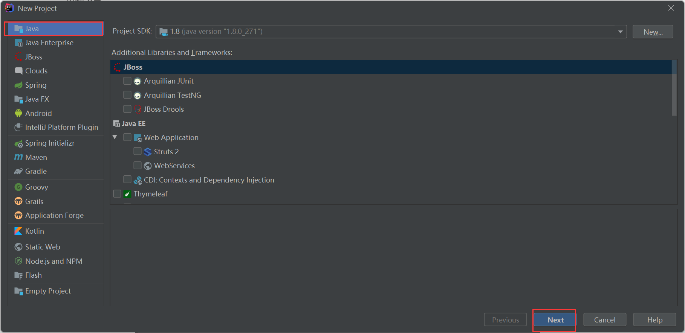Check the JBoss Drools checkbox
This screenshot has height=333, width=685.
127,109
